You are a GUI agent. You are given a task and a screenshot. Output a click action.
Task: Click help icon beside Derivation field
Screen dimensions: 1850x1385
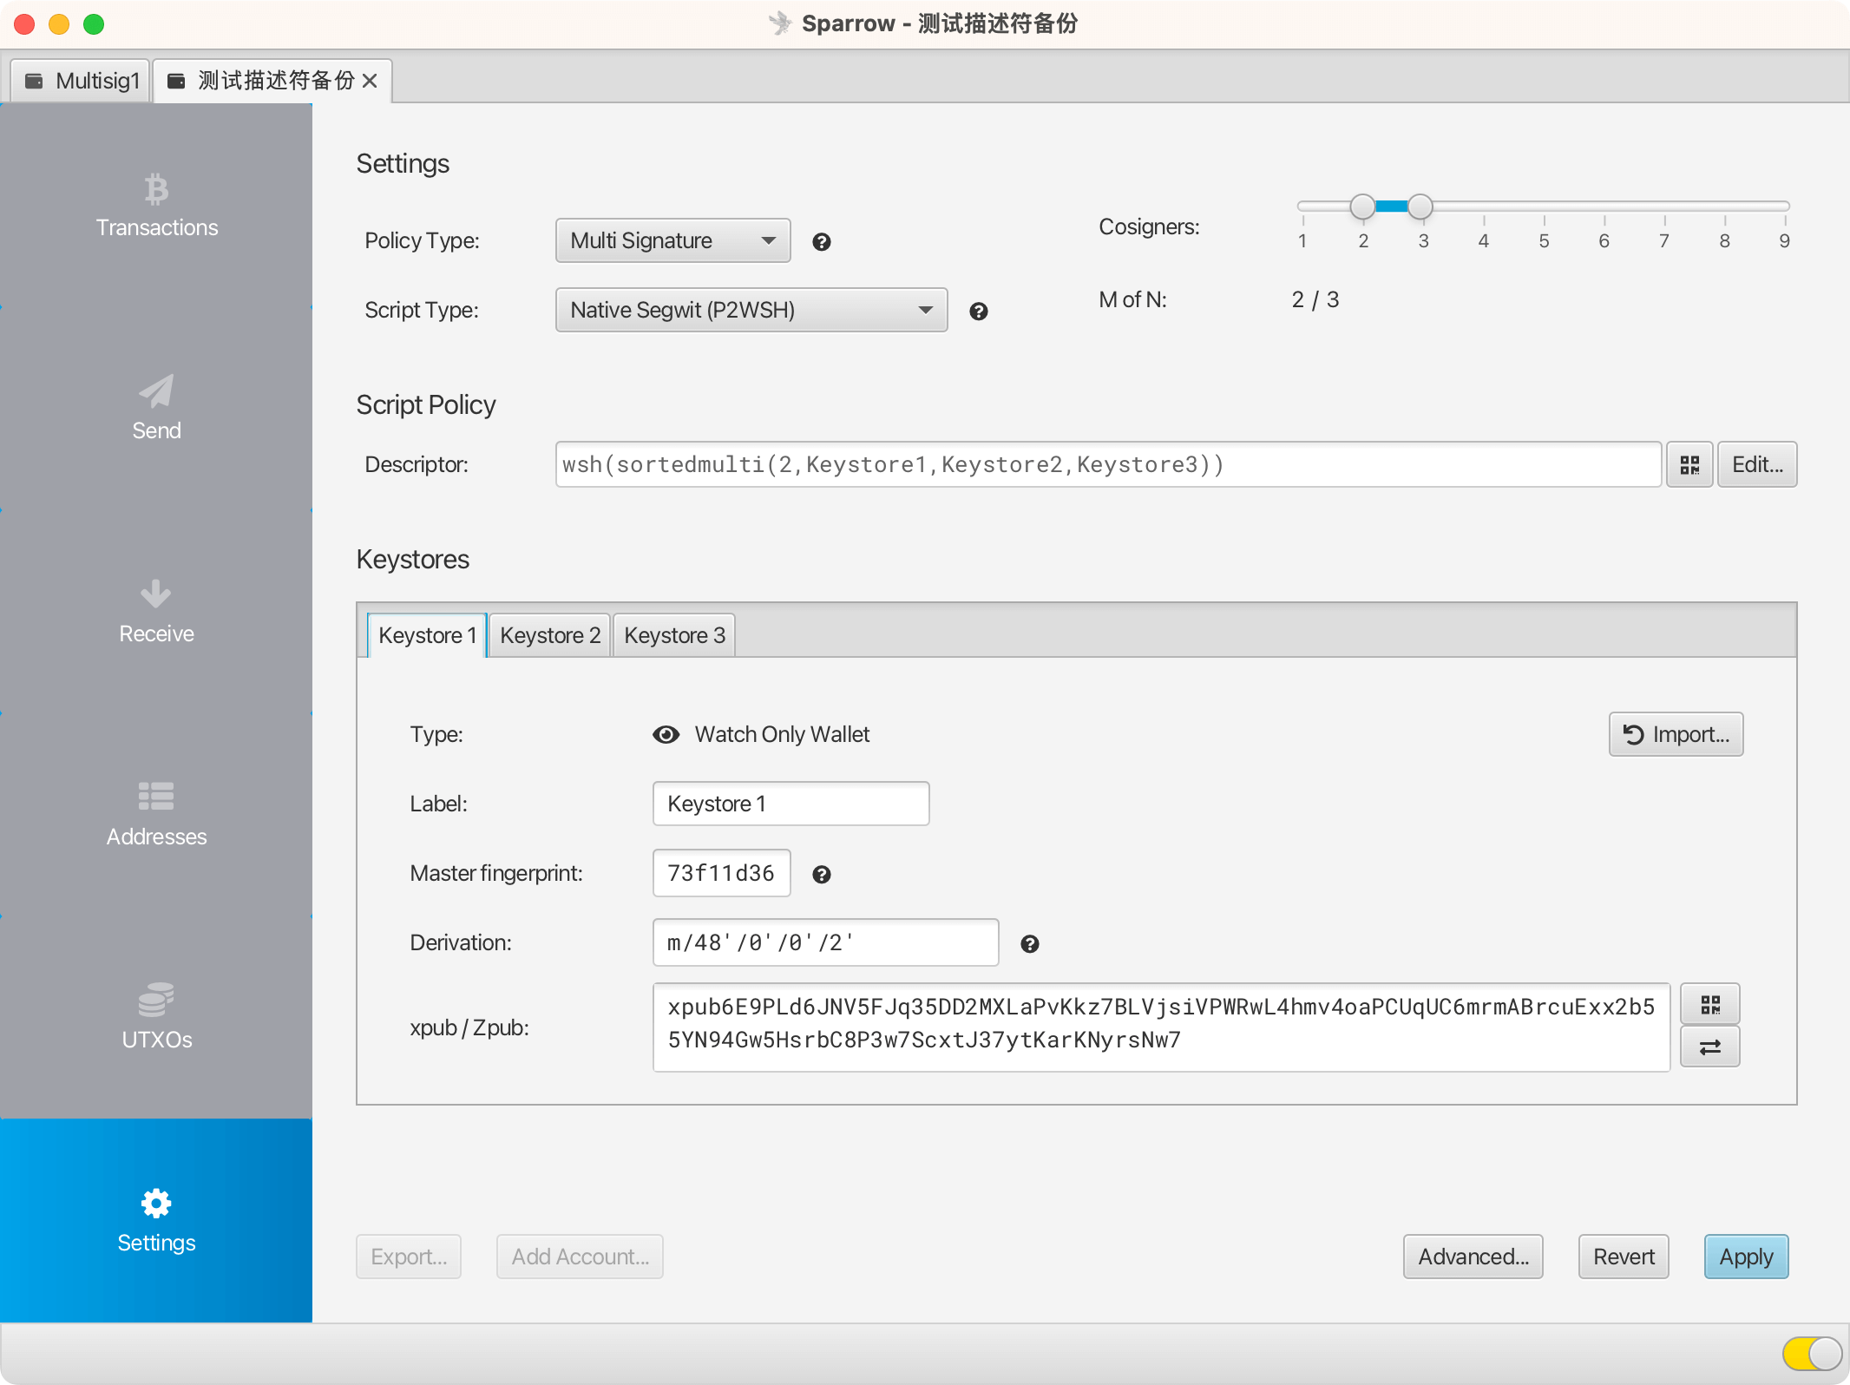[1029, 944]
